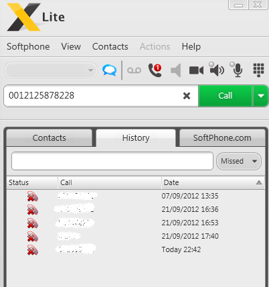Open the Missed filter dropdown
Image resolution: width=269 pixels, height=287 pixels.
239,161
